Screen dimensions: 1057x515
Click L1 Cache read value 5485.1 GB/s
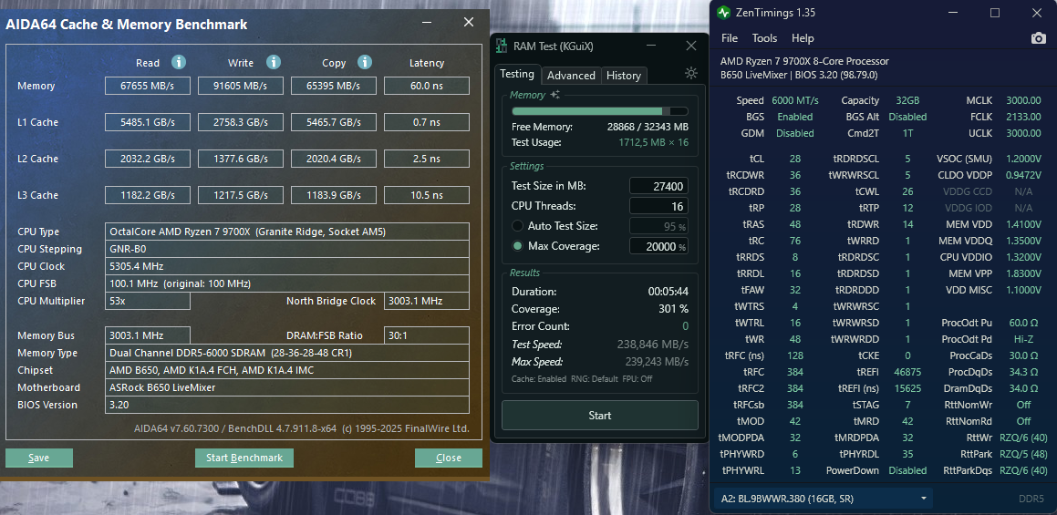click(x=148, y=122)
